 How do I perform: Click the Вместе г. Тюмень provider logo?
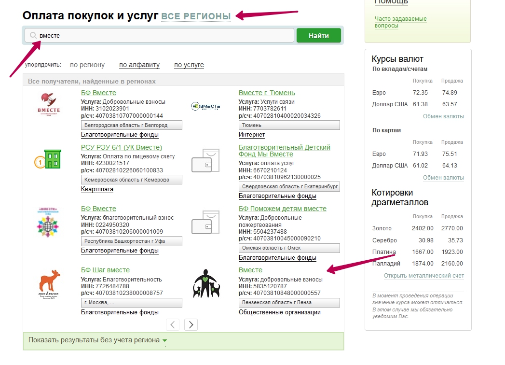coord(205,106)
